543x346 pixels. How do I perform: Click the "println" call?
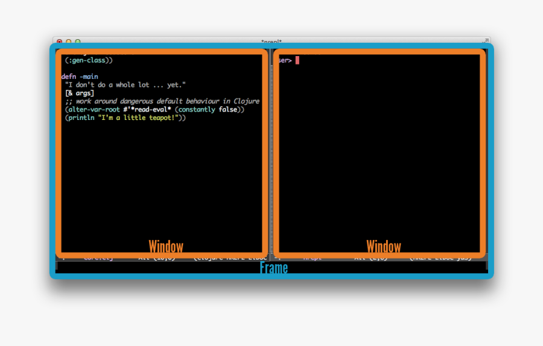pyautogui.click(x=81, y=118)
